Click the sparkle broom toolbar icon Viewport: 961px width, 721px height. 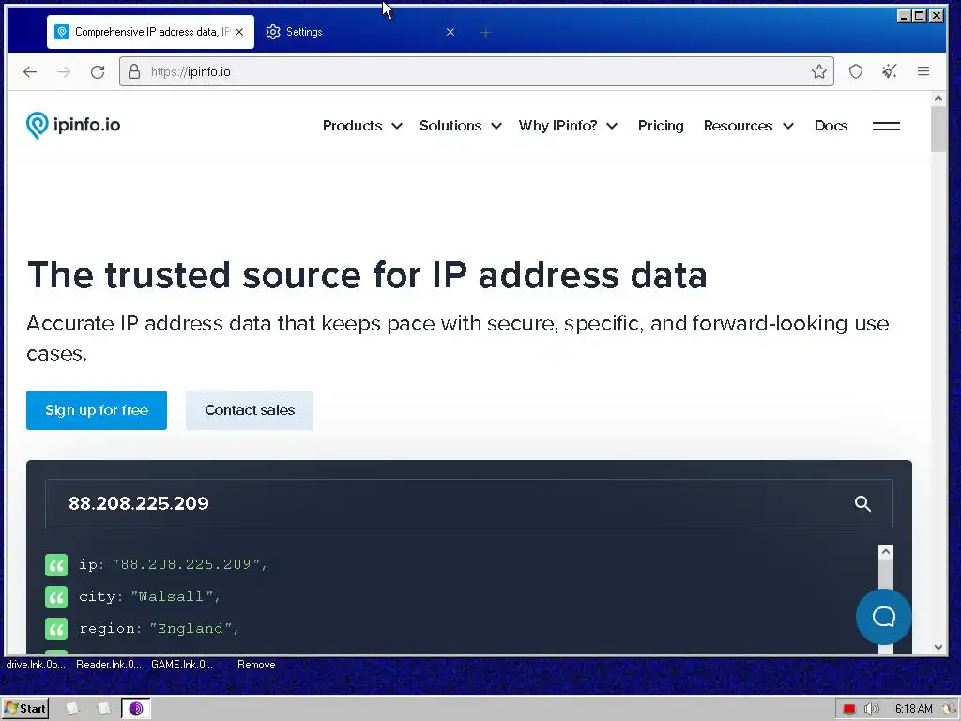890,71
